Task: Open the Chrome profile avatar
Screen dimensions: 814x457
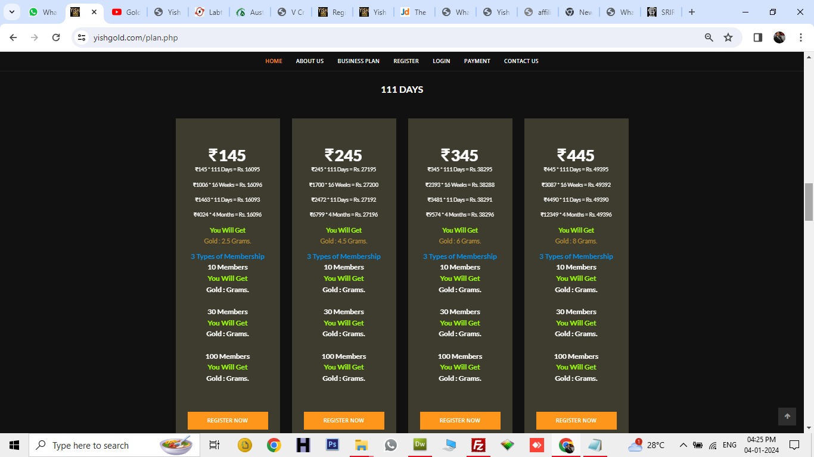Action: [779, 37]
